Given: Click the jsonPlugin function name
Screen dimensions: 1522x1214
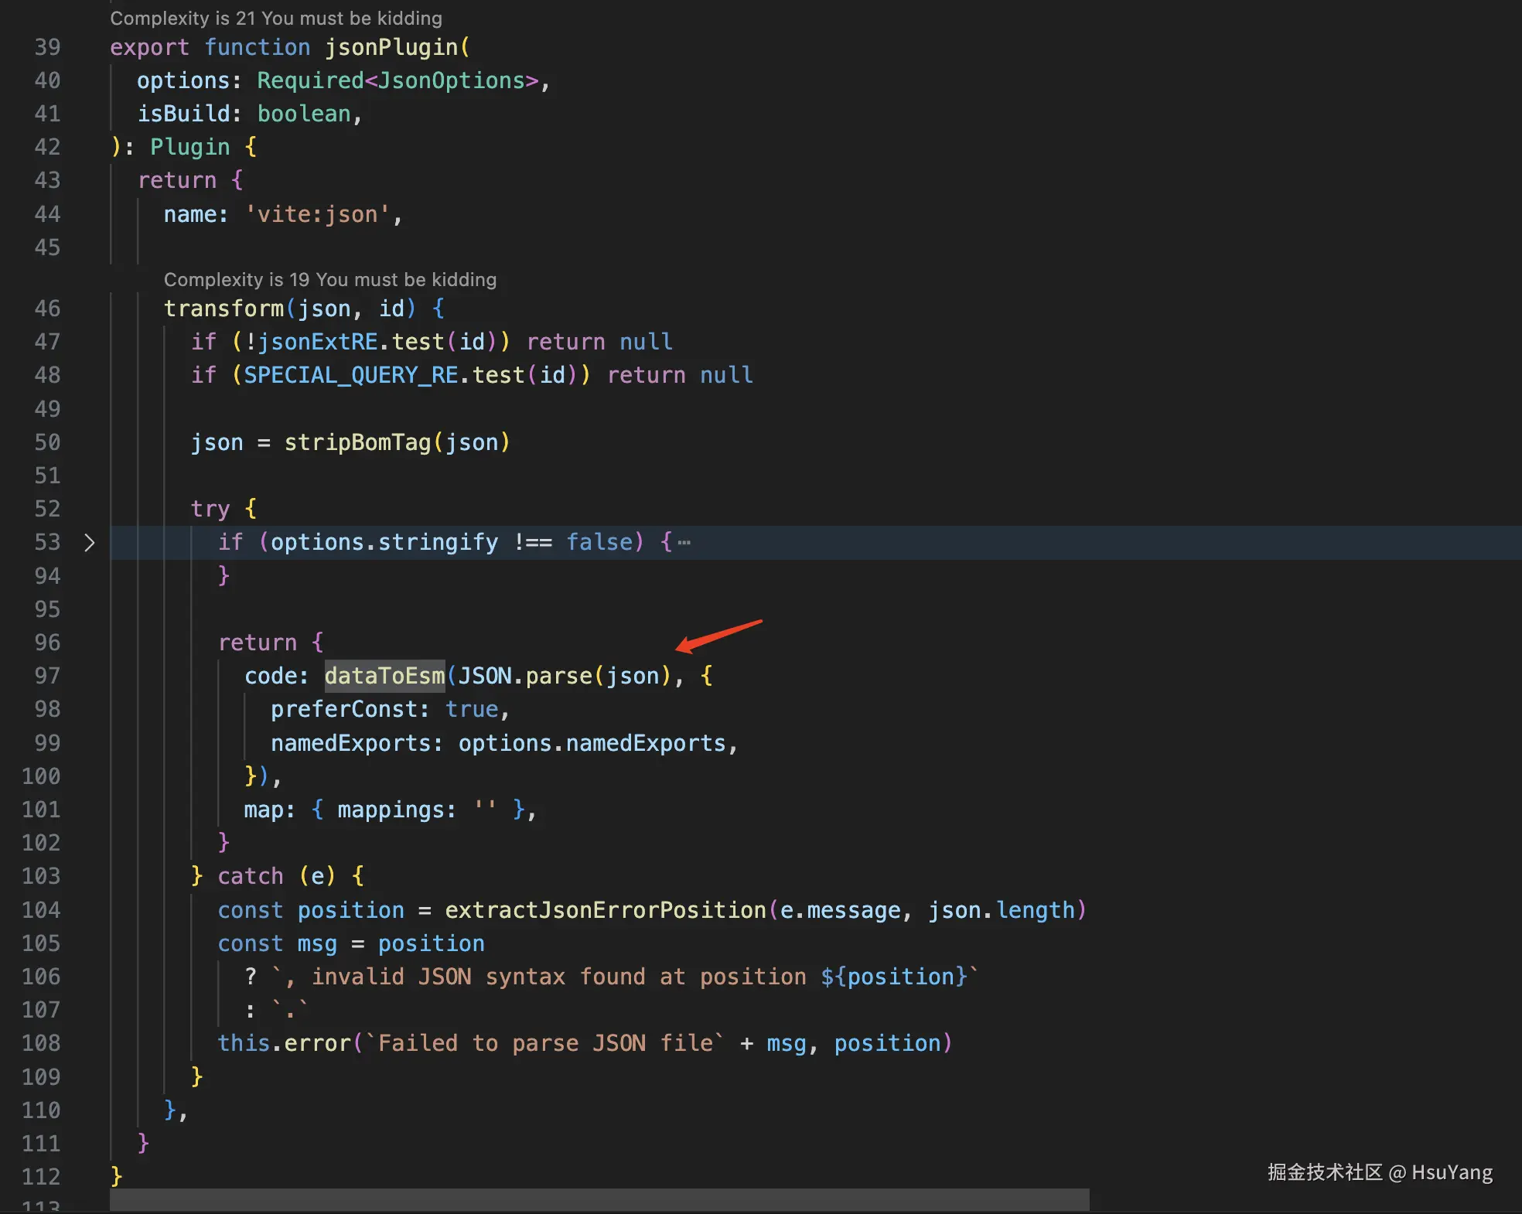Looking at the screenshot, I should 391,47.
